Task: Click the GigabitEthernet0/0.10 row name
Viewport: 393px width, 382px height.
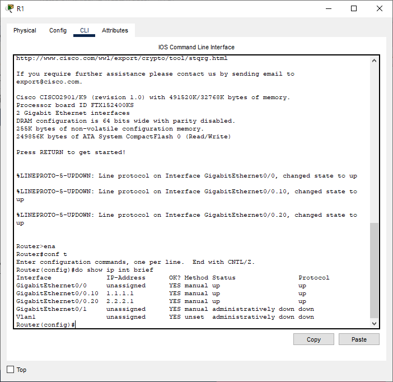Action: [x=57, y=293]
